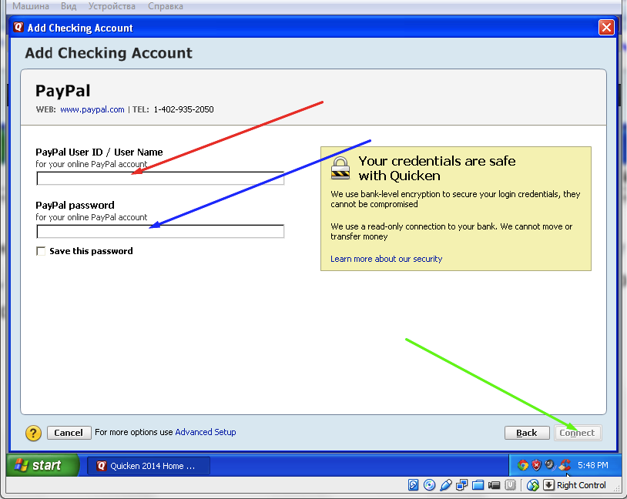The height and width of the screenshot is (499, 627).
Task: Click the VirtualBox shared folders icon
Action: click(478, 485)
